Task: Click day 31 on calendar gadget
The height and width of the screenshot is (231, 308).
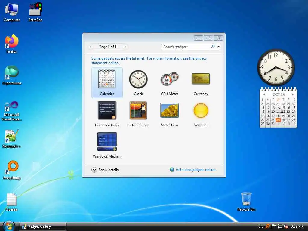Action: (x=273, y=124)
